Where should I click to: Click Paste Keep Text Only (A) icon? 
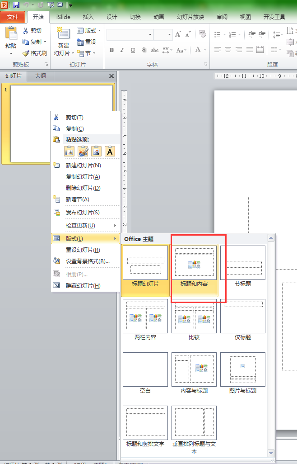tap(110, 151)
